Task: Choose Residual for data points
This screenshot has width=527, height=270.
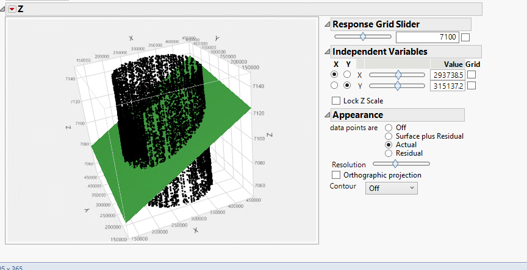Action: pos(388,153)
